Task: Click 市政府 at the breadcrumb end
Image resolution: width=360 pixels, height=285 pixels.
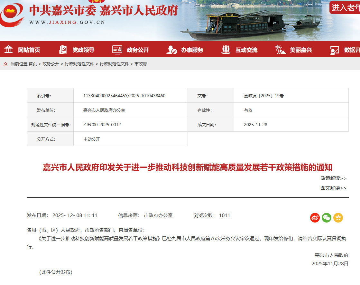Action: click(141, 64)
